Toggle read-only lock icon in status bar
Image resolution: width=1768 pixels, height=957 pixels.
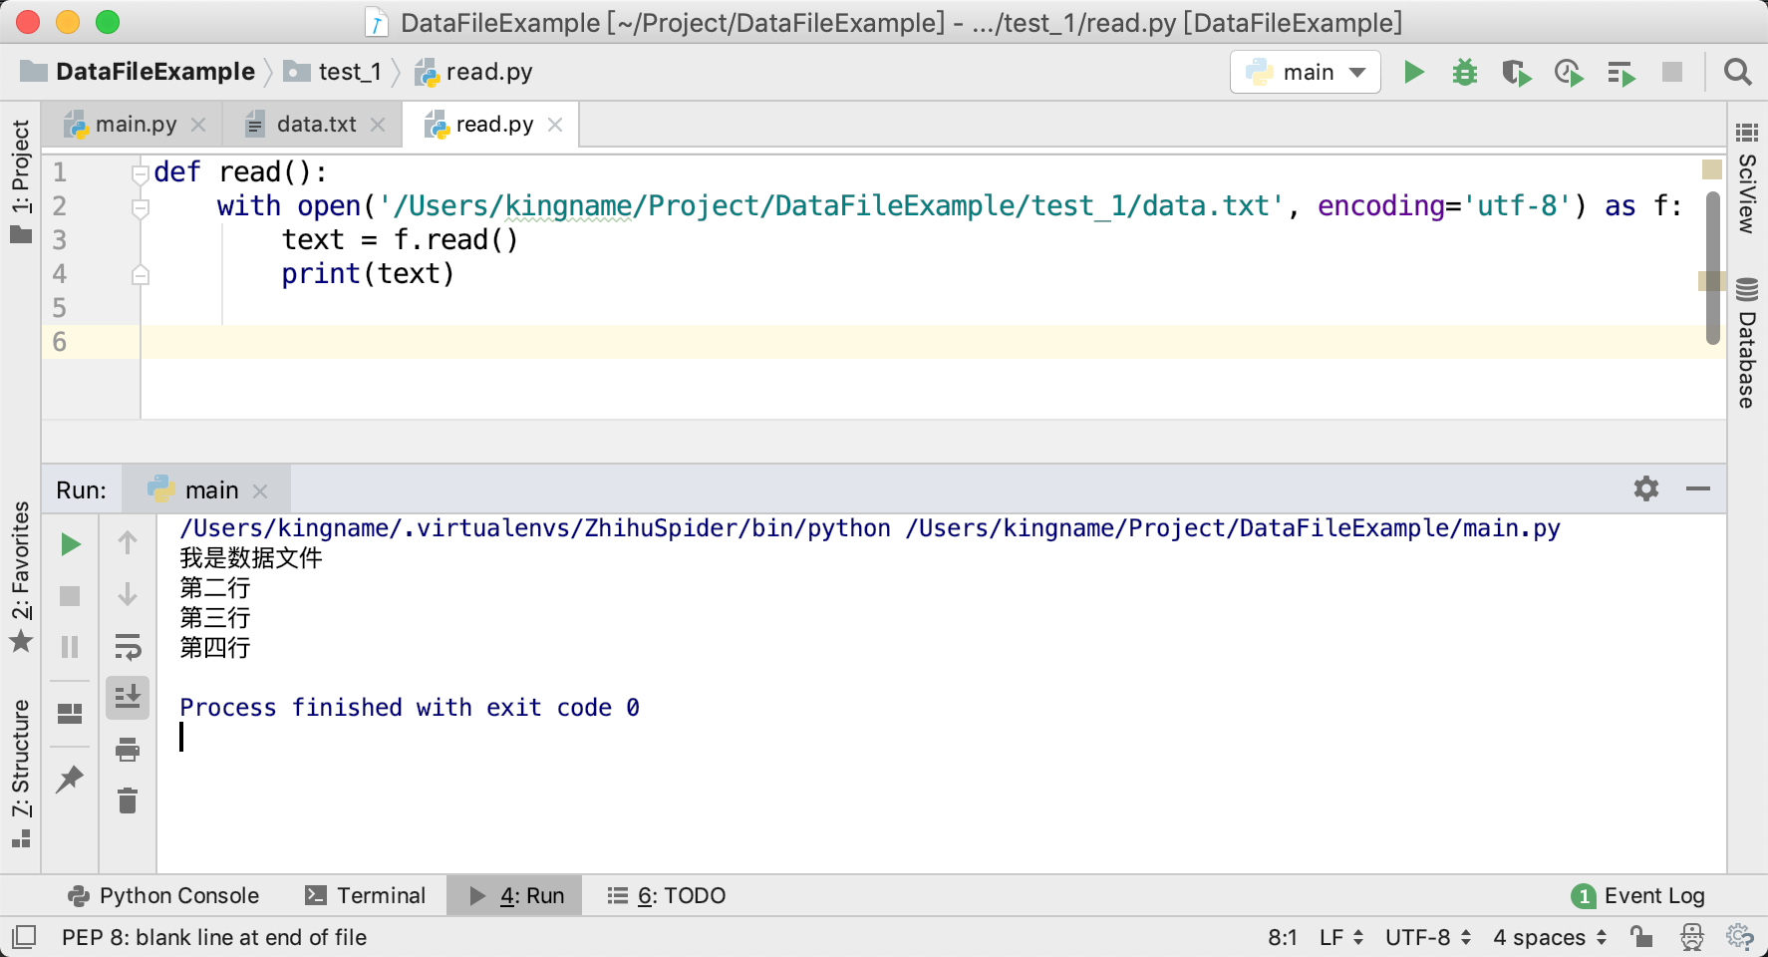click(1640, 937)
